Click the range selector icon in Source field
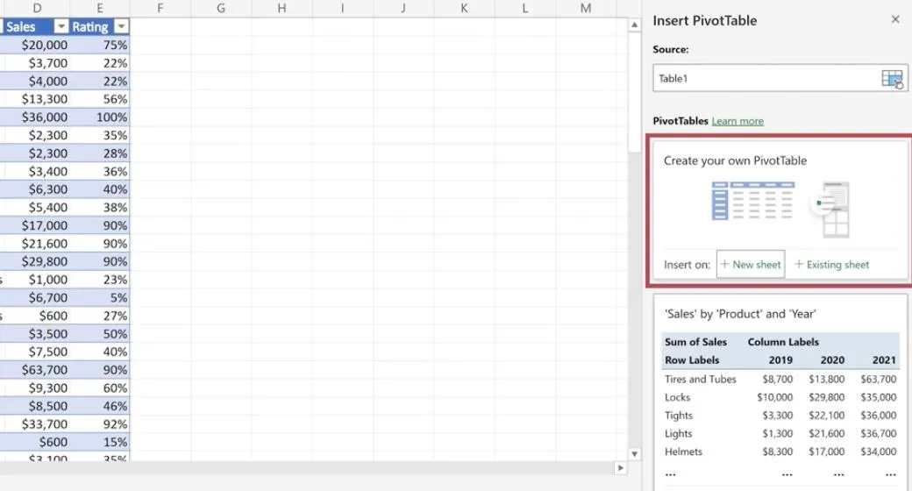The width and height of the screenshot is (912, 491). click(892, 79)
